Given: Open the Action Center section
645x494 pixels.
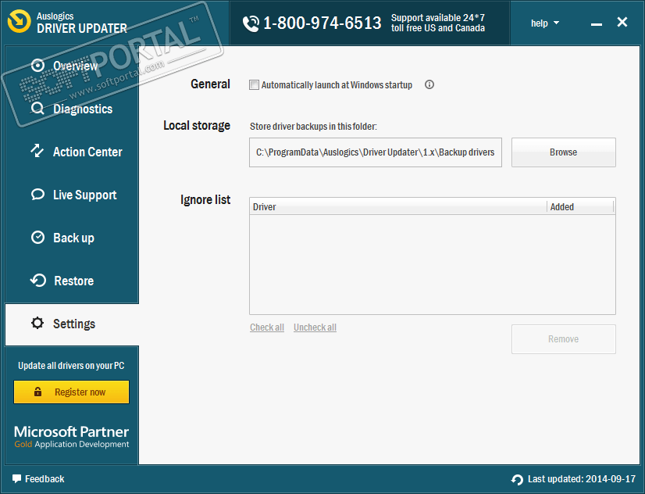Looking at the screenshot, I should [72, 152].
